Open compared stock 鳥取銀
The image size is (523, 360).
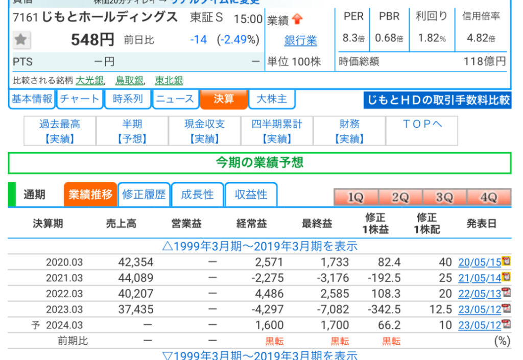tap(129, 80)
